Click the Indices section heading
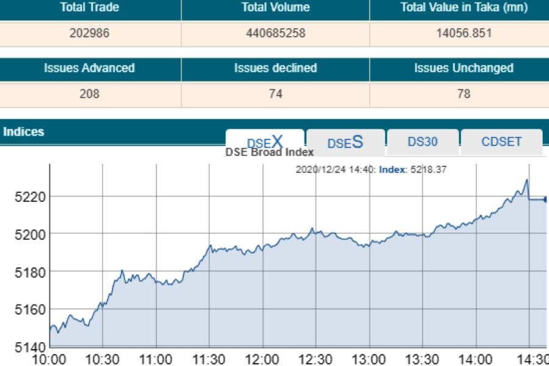This screenshot has height=366, width=549. [23, 132]
